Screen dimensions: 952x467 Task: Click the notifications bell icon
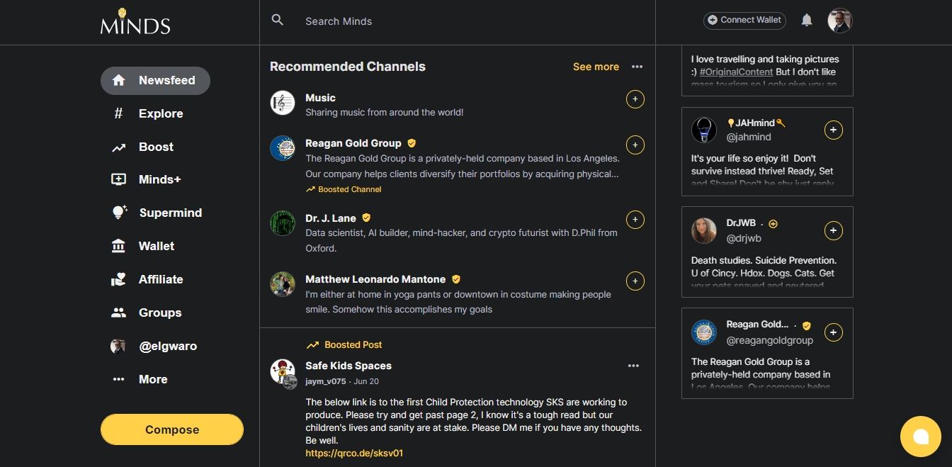pyautogui.click(x=806, y=21)
